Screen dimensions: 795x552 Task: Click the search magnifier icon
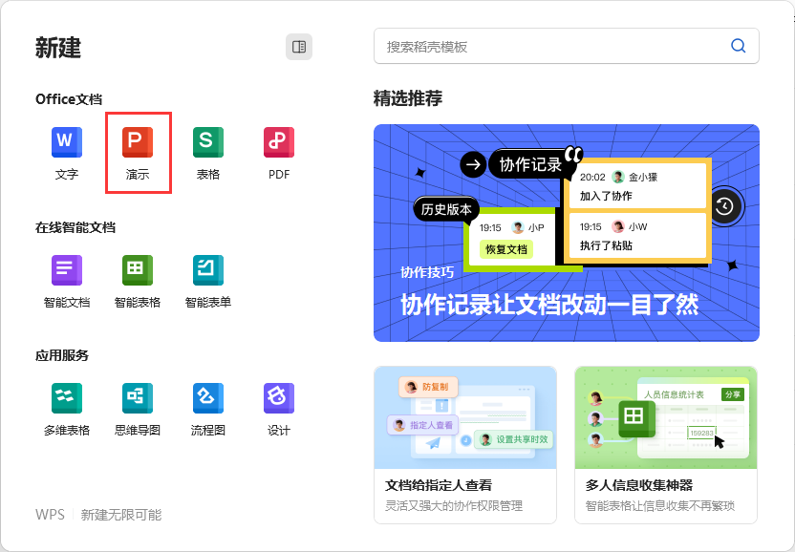[739, 46]
